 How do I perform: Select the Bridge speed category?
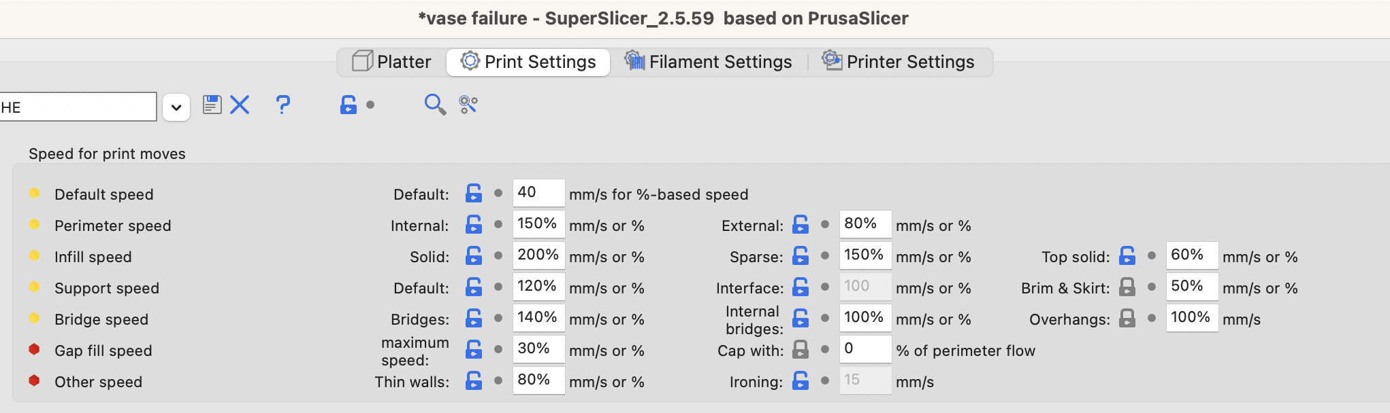(x=101, y=319)
